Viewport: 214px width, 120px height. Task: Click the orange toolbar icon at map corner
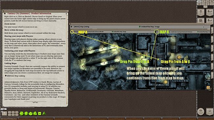click(208, 88)
